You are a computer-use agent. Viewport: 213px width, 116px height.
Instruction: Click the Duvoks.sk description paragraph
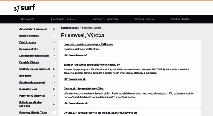point(129,95)
